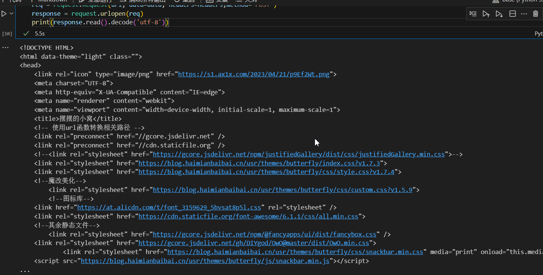Screen dimensions: 543x275
Task: Open the style.css?v1.7.4 link
Action: (266, 172)
